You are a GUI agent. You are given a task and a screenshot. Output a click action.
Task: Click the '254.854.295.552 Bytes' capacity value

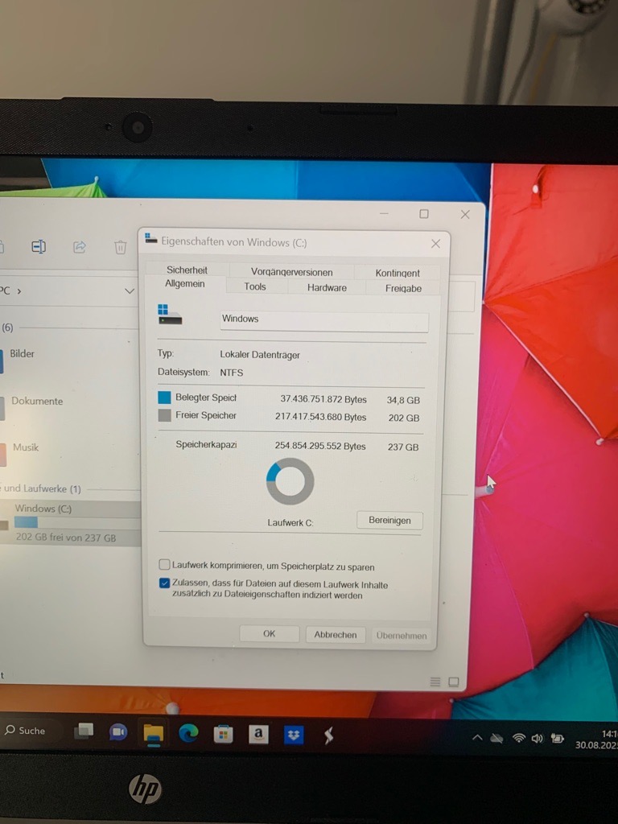point(320,446)
